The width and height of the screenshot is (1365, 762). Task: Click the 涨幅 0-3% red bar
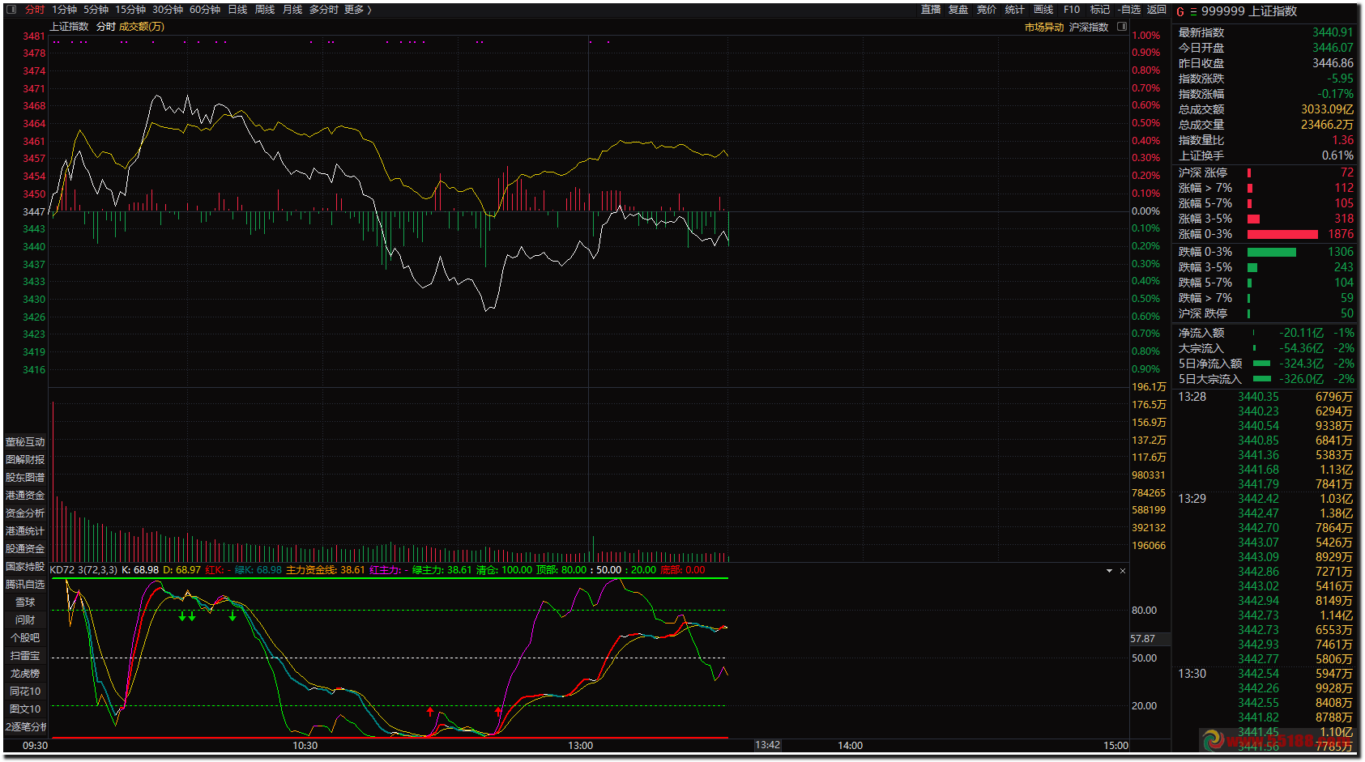tap(1282, 235)
